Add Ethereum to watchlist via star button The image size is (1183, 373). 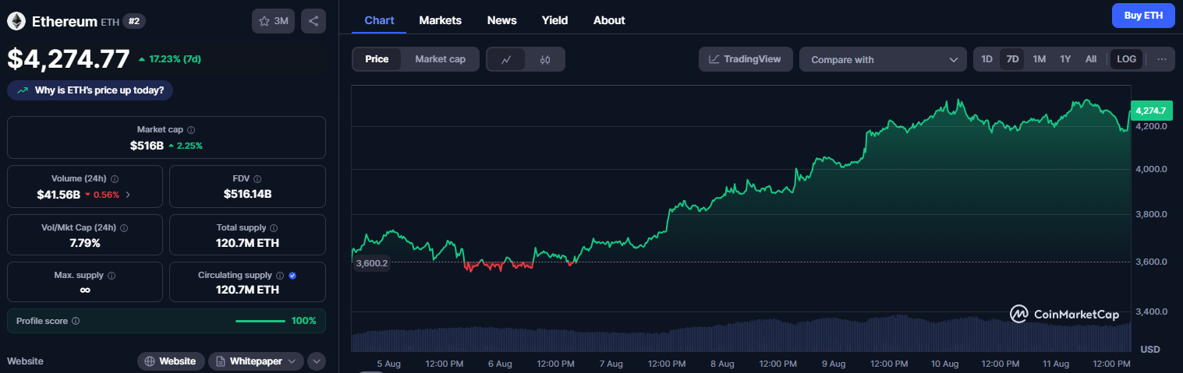[x=273, y=21]
